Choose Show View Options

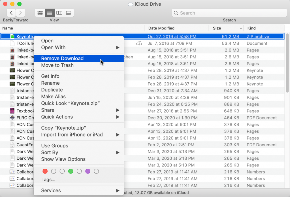point(79,159)
